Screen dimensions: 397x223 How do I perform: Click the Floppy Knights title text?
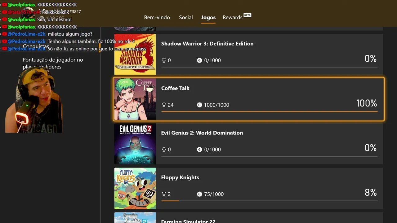coord(180,177)
